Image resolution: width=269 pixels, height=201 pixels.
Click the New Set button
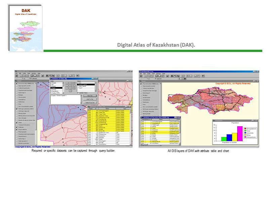[90, 96]
